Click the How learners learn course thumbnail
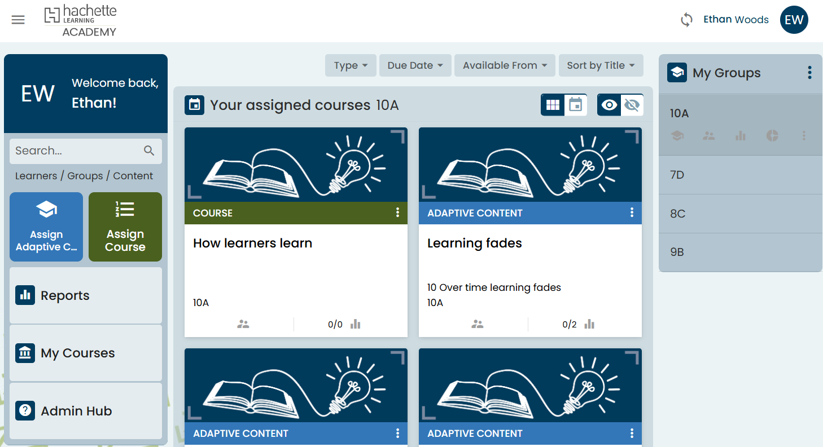This screenshot has height=447, width=823. click(x=296, y=165)
